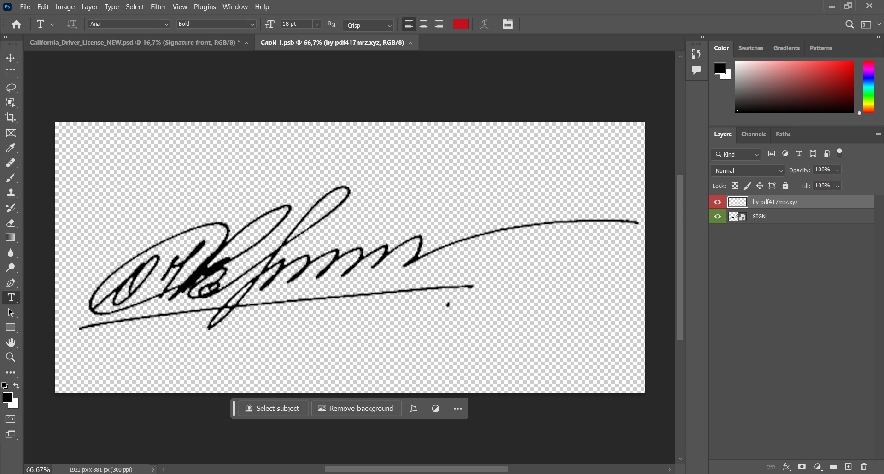Screen dimensions: 884x474
Task: Select the Crop tool
Action: click(x=11, y=118)
